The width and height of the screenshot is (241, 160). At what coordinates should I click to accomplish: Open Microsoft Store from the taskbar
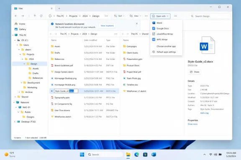tap(145, 155)
